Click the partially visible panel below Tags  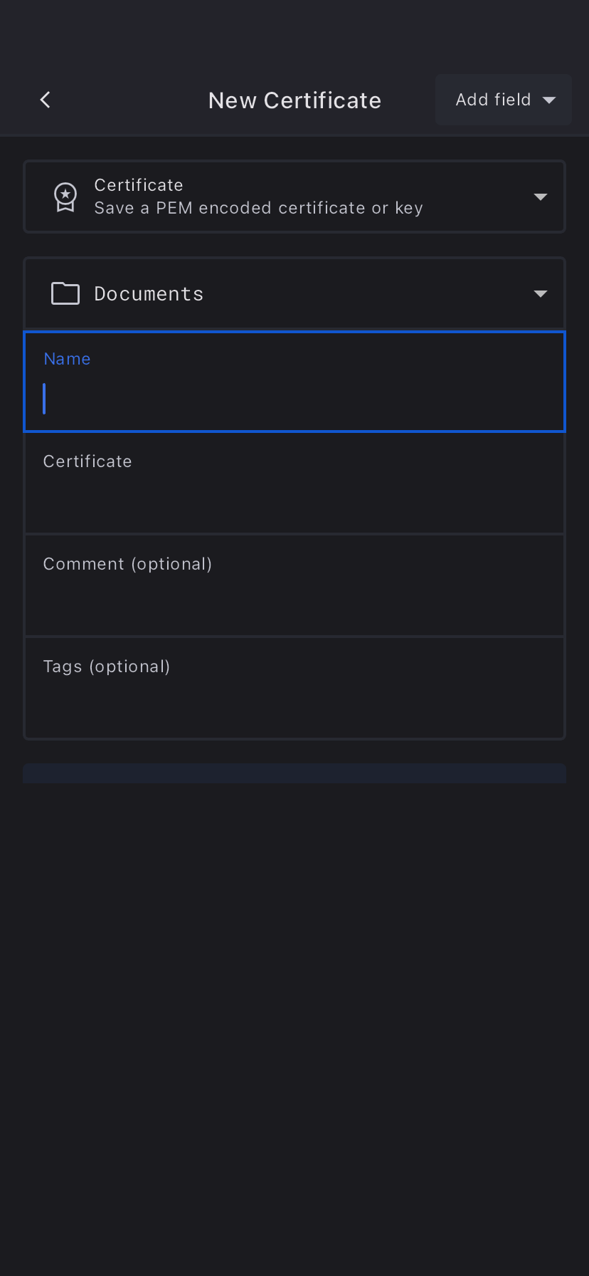294,774
